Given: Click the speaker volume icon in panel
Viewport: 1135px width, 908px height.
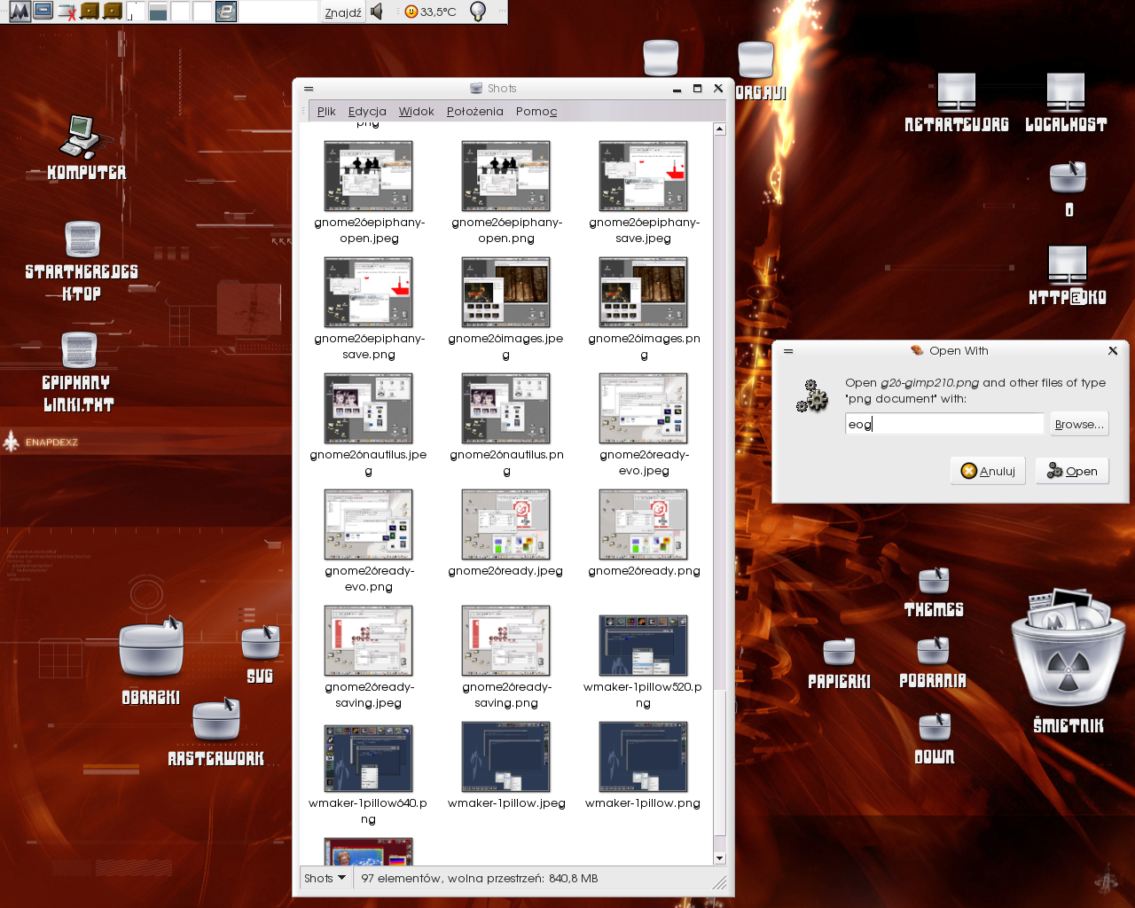Looking at the screenshot, I should [x=378, y=12].
